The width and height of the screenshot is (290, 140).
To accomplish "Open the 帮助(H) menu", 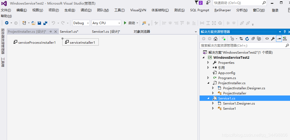I will point(6,16).
